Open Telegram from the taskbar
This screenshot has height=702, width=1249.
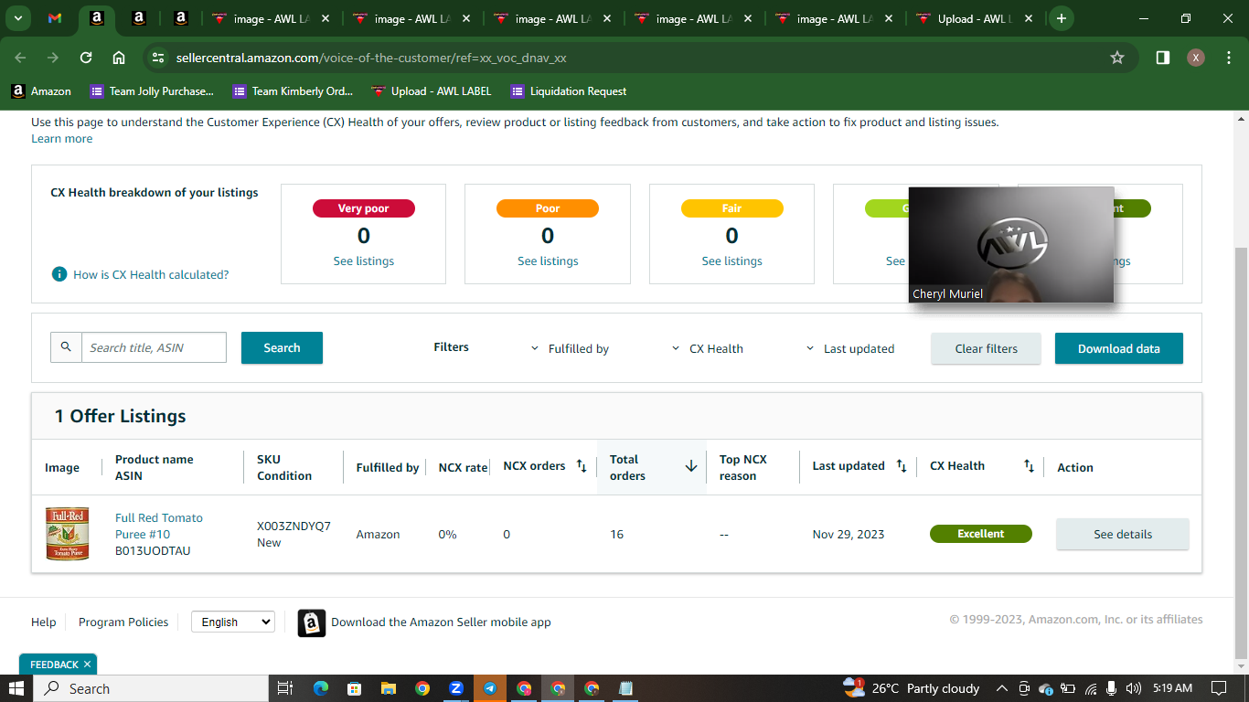coord(490,688)
